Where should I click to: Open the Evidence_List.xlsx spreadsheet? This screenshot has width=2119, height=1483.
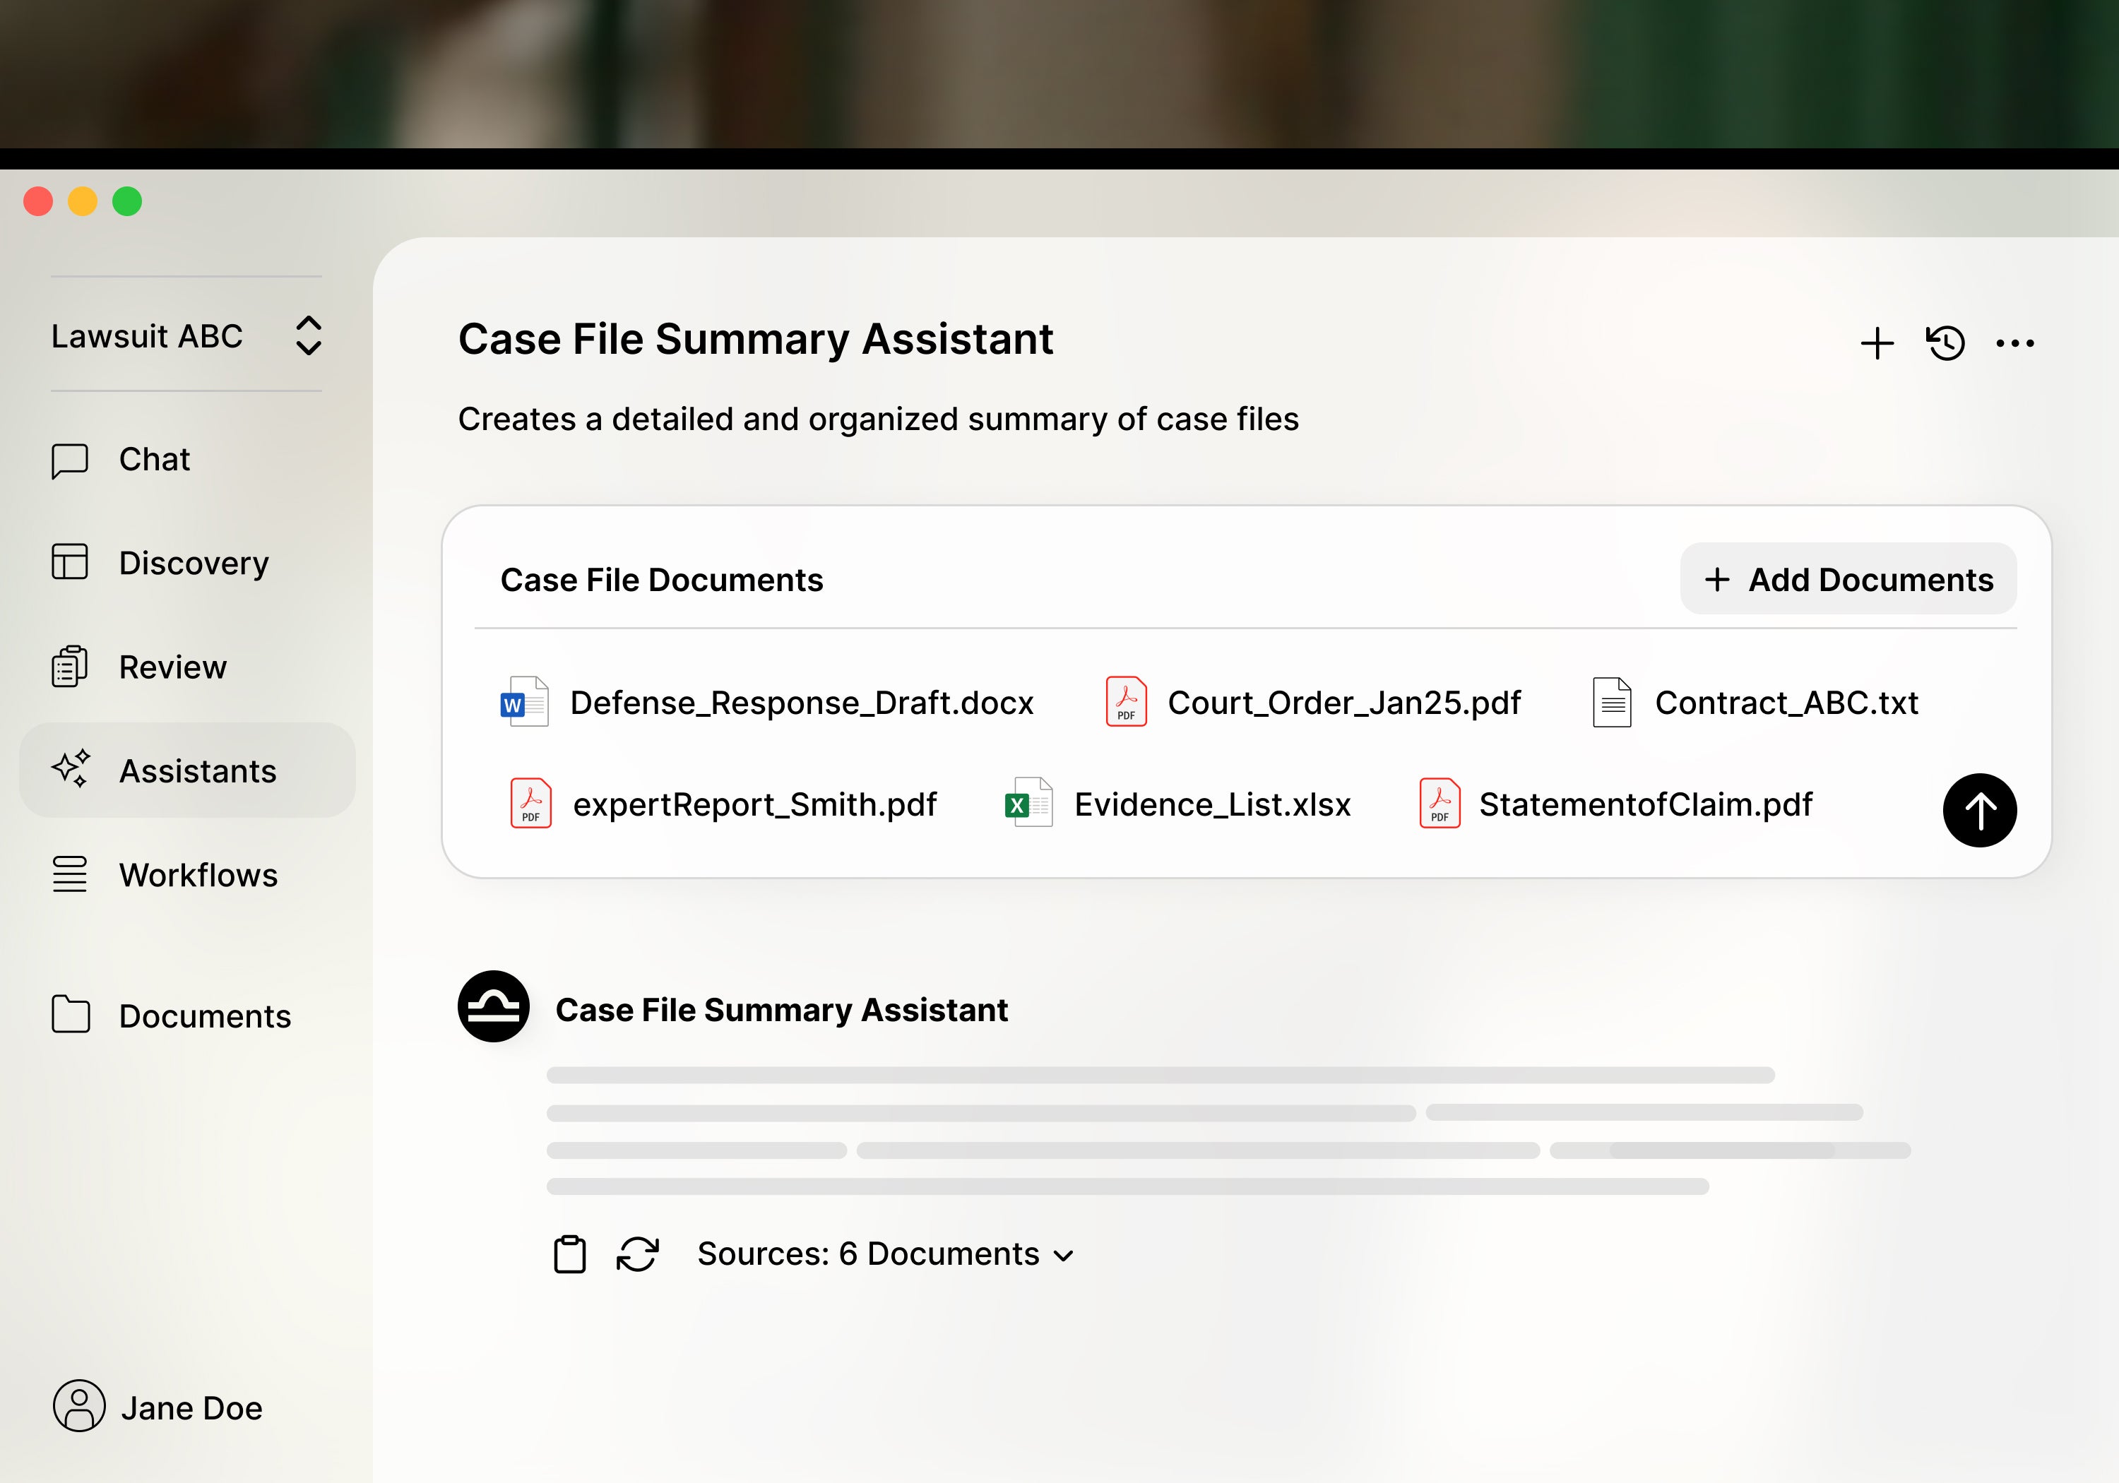(x=1211, y=805)
